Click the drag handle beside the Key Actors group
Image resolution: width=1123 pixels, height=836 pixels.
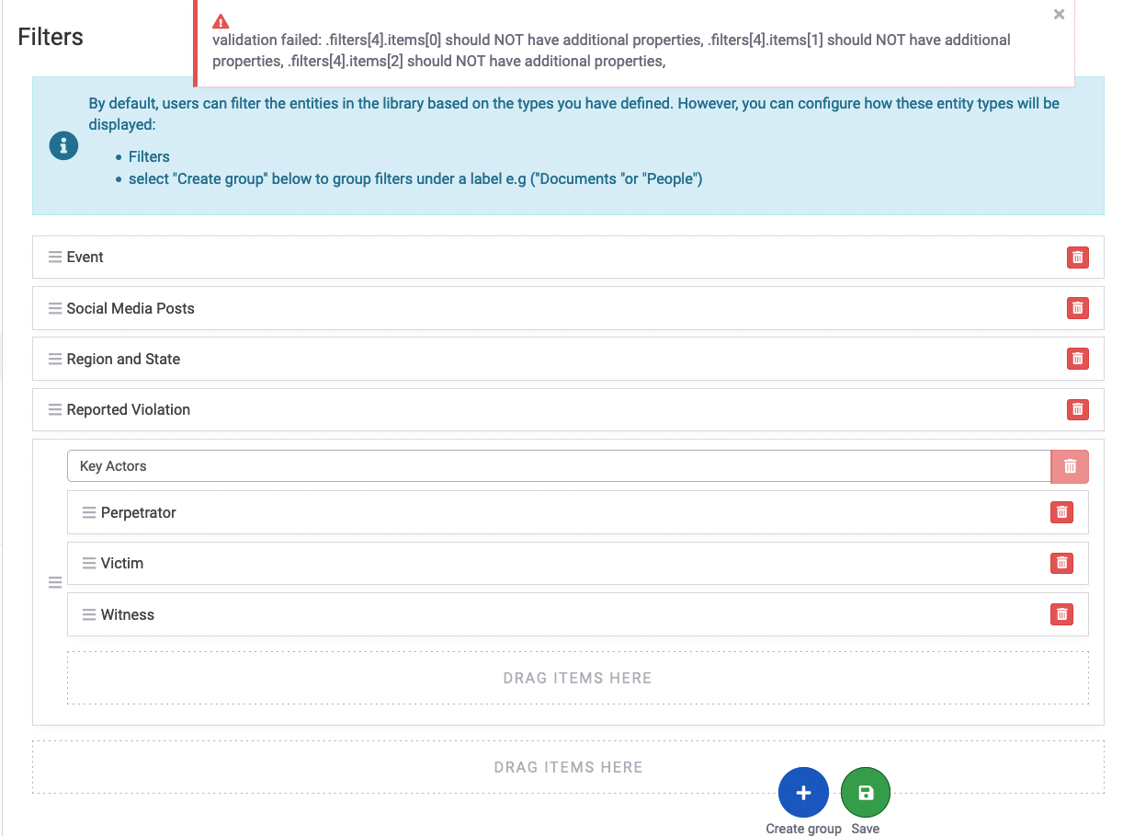click(55, 582)
